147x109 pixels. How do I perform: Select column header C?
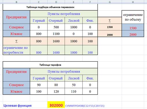[39, 2]
